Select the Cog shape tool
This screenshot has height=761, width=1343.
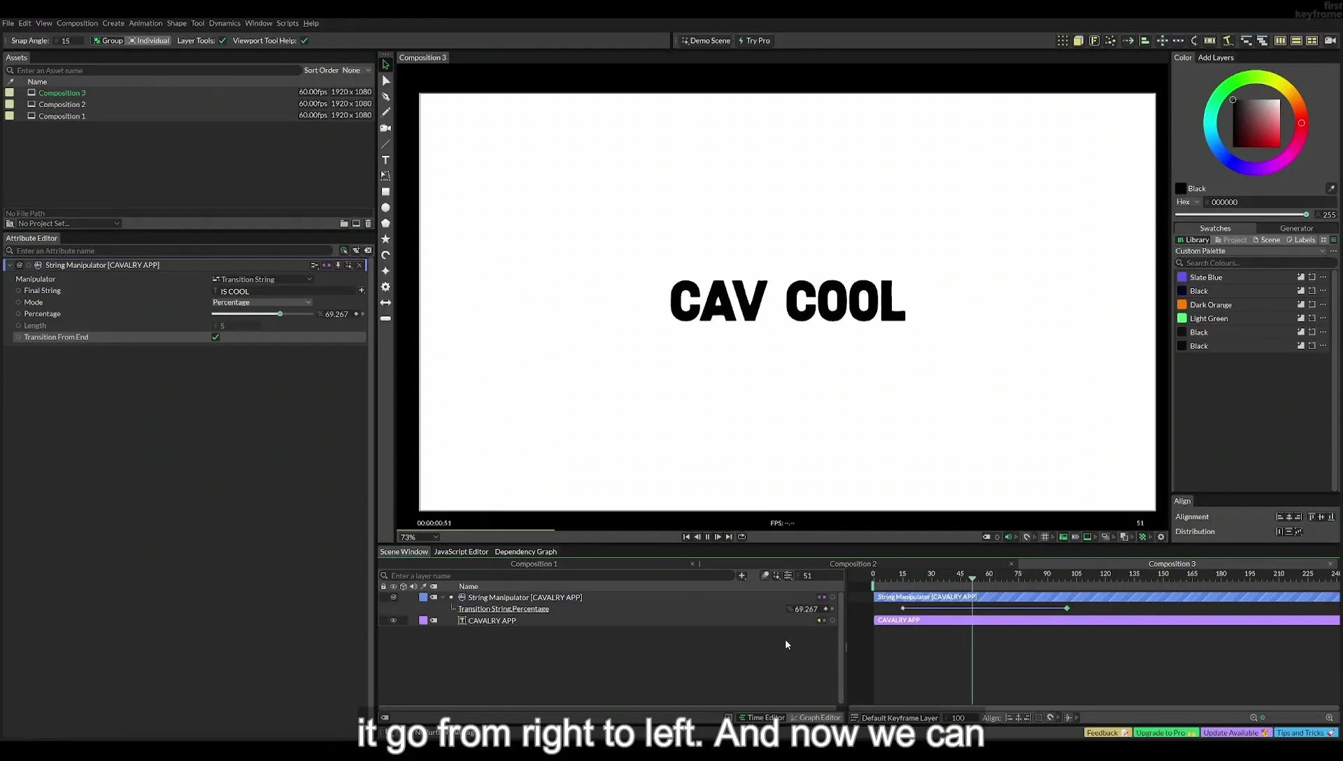[x=385, y=287]
